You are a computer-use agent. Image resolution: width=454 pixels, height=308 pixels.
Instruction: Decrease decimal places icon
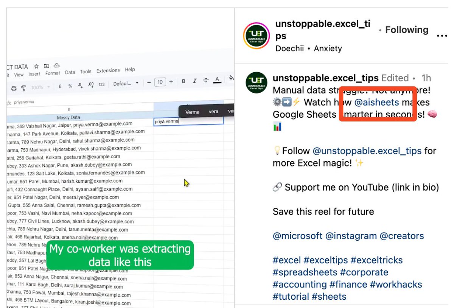80,85
